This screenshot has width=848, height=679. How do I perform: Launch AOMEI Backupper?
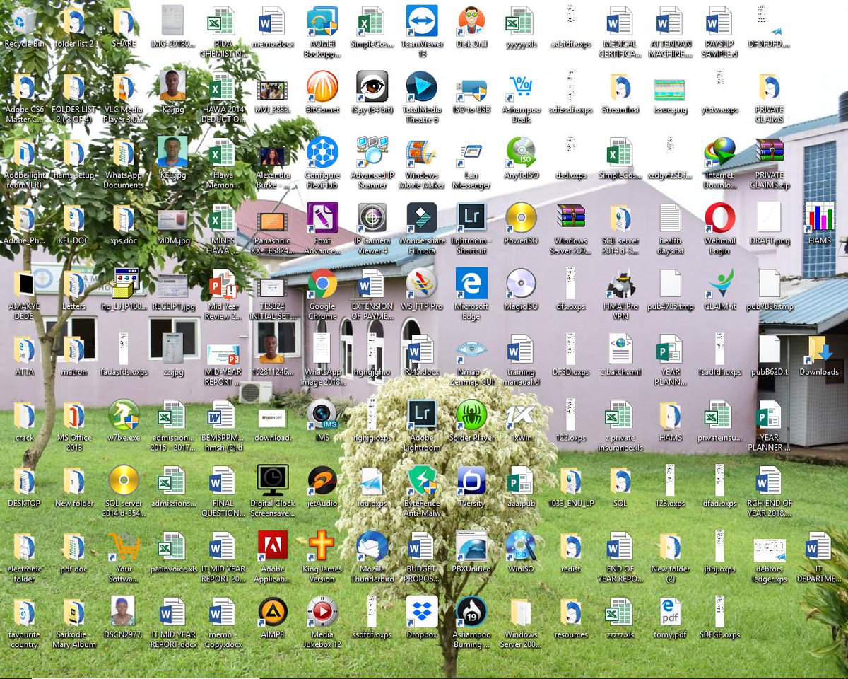coord(322,21)
